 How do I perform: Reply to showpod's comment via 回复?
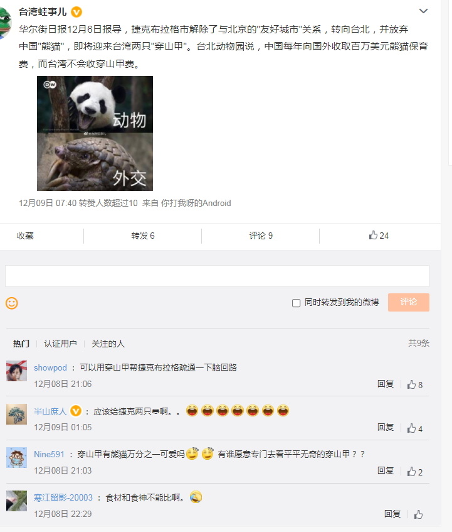(x=386, y=384)
